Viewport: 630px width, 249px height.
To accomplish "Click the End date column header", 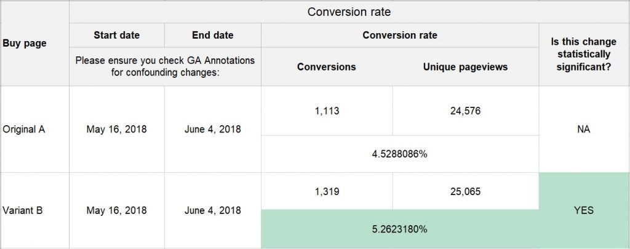I will 213,35.
